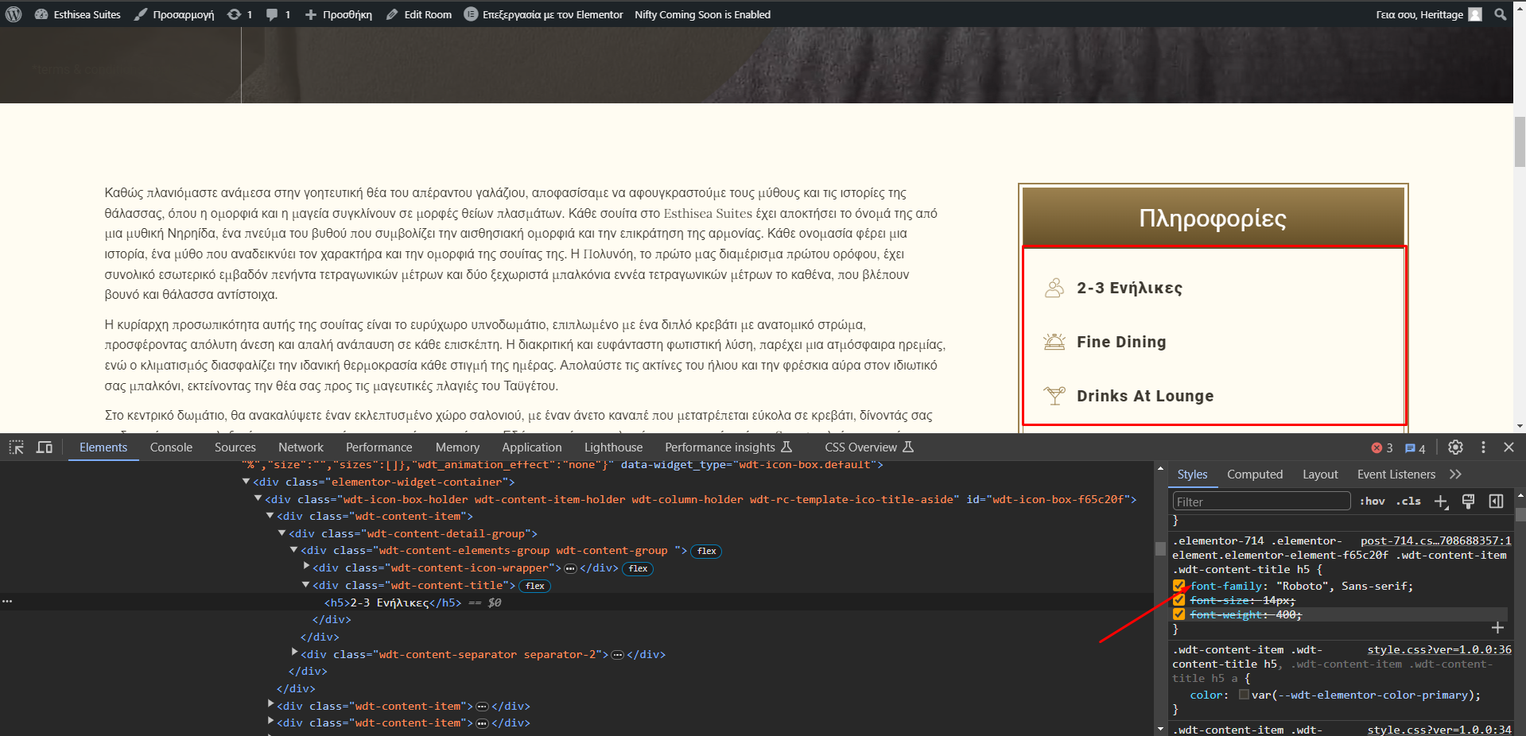Click the guests icon beside 2-3 Ενήλικες
The image size is (1526, 736).
1054,288
